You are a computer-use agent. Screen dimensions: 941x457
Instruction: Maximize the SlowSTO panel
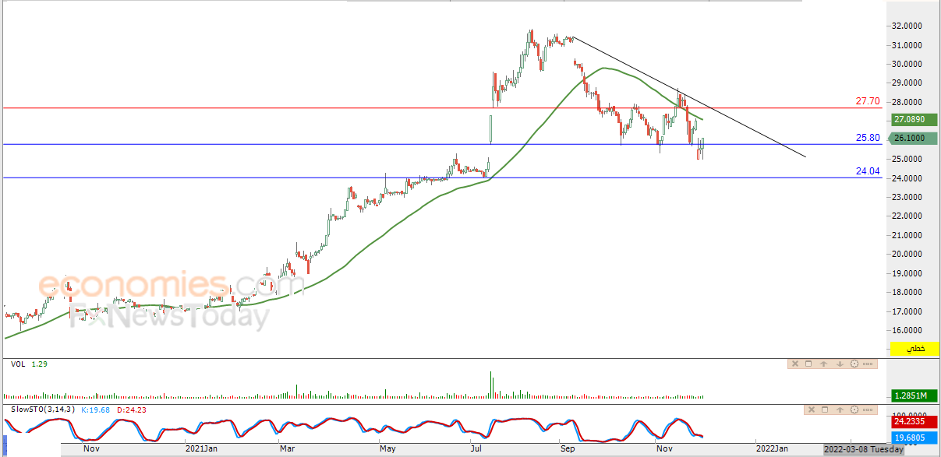[825, 410]
